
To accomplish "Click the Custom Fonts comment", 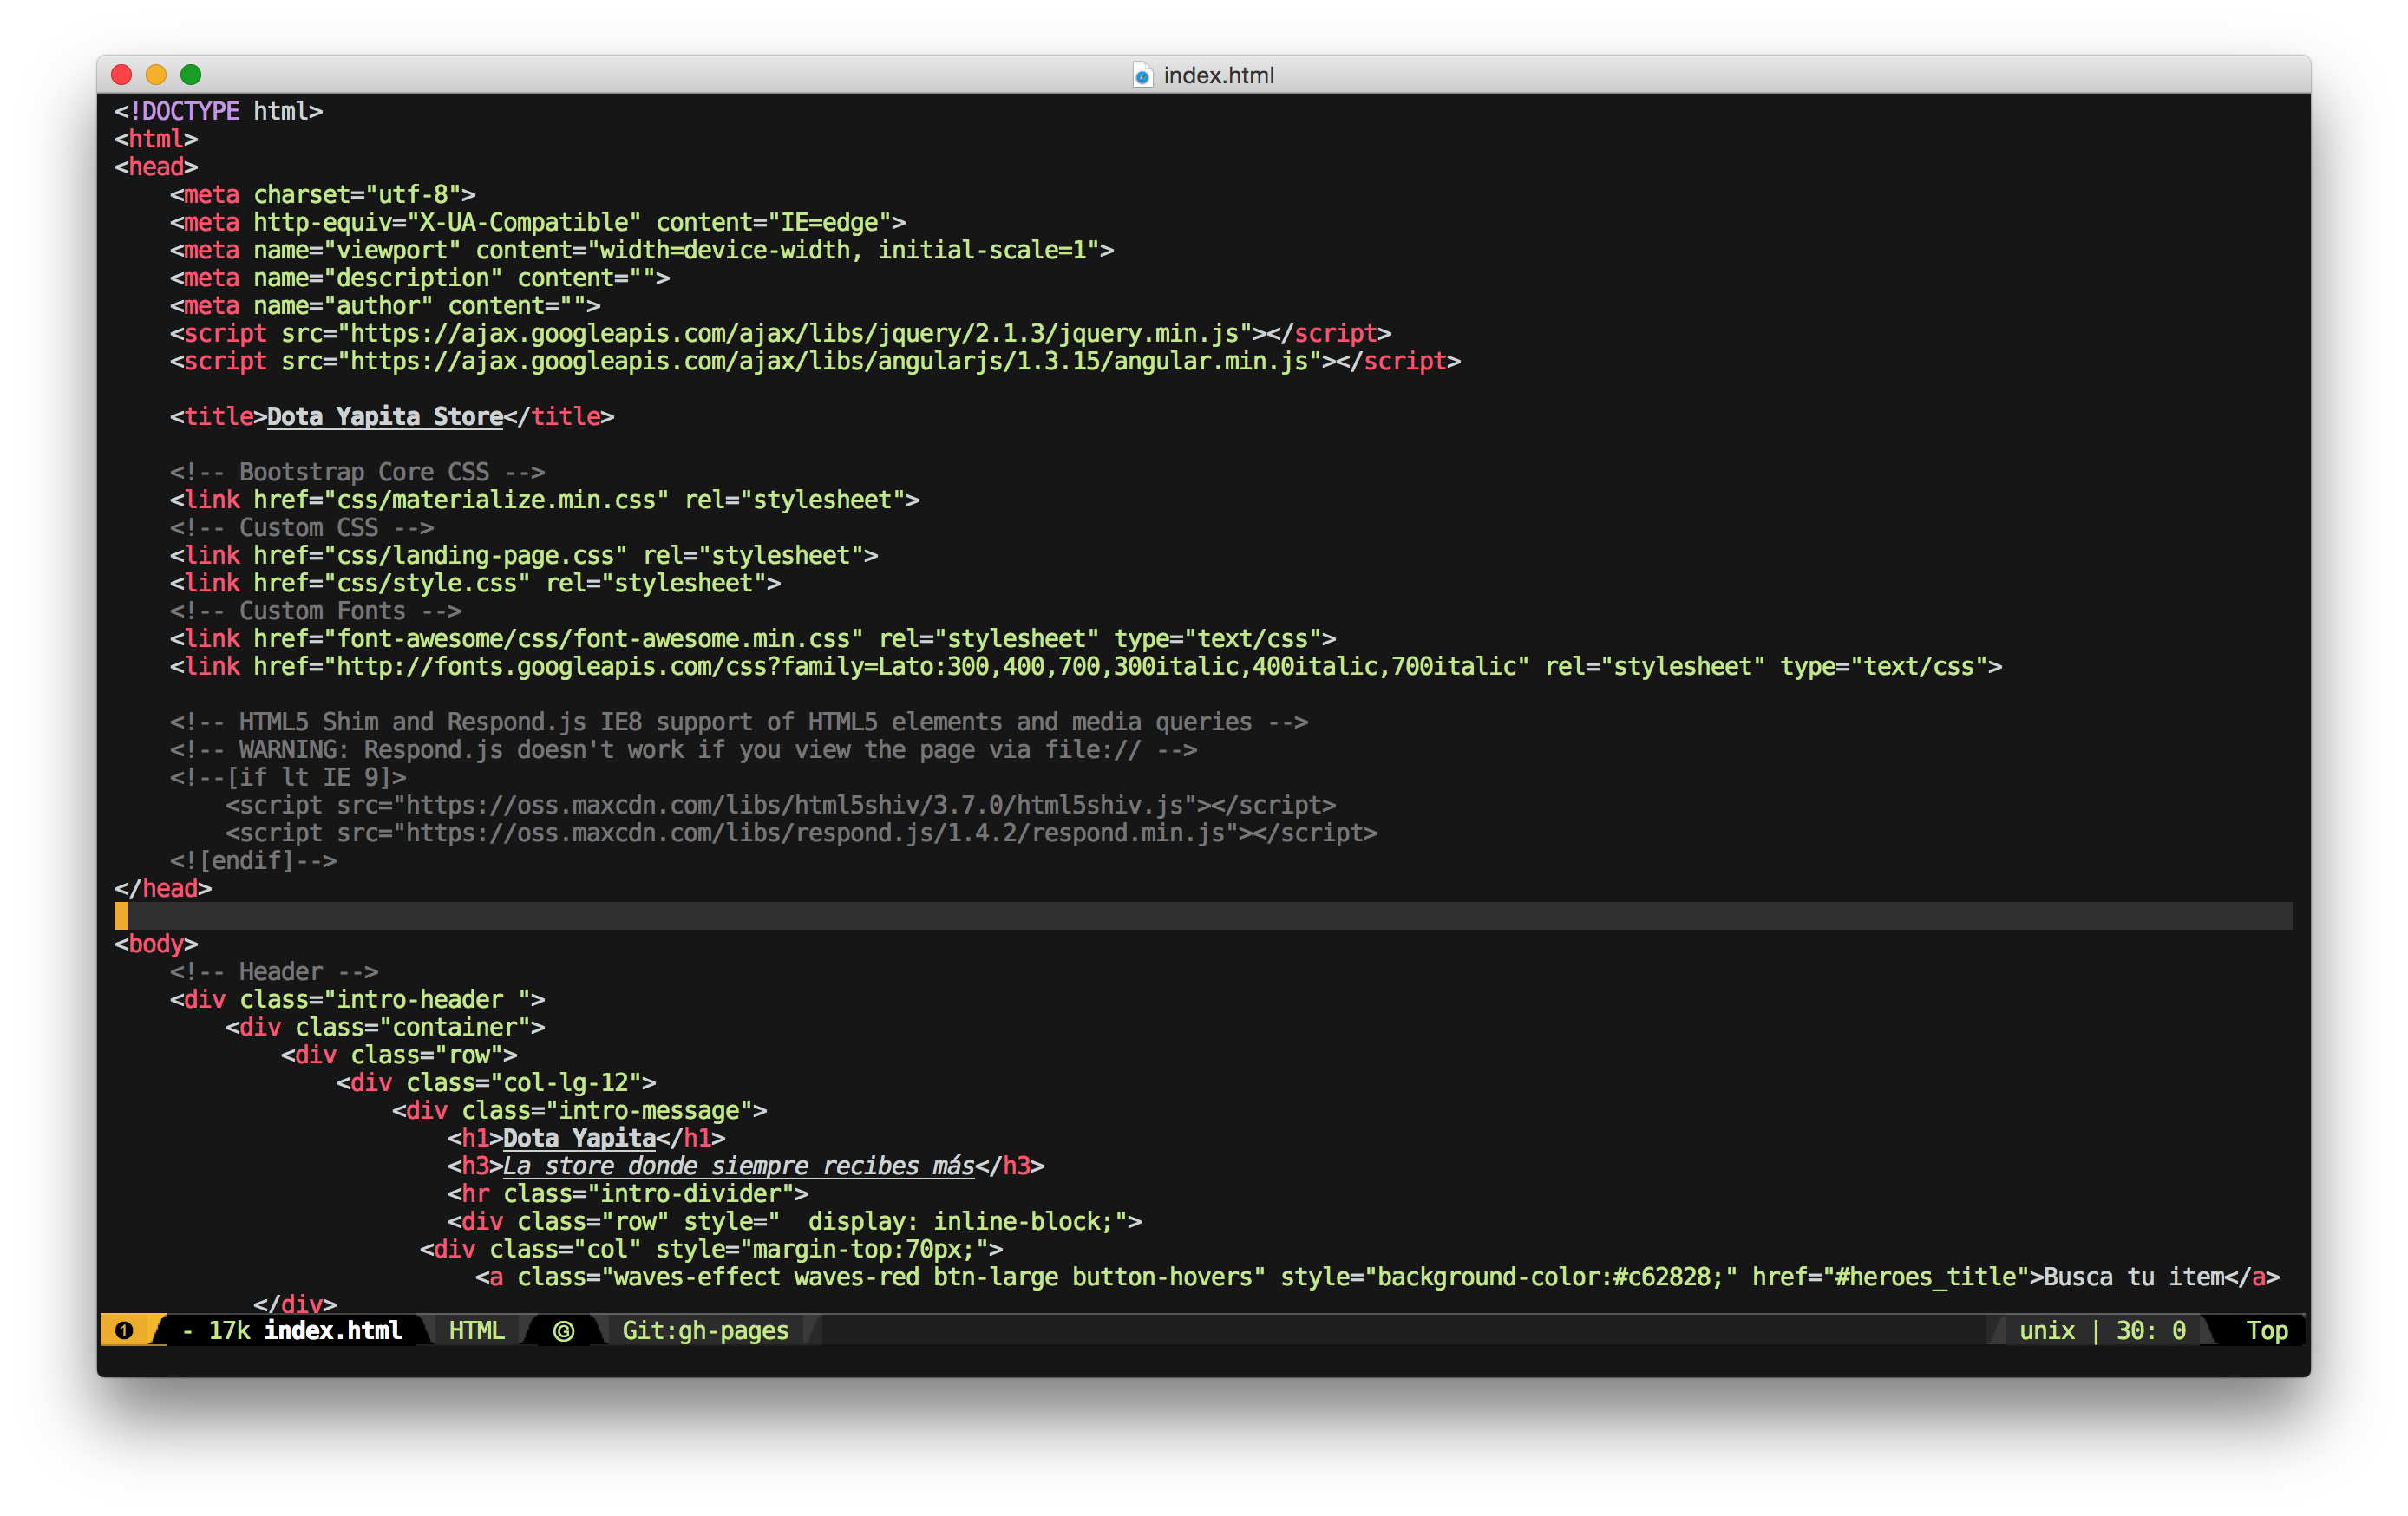I will [316, 611].
